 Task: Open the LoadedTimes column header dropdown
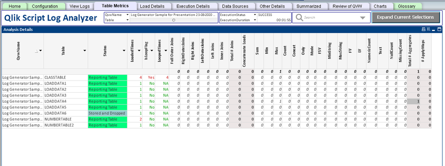pyautogui.click(x=139, y=50)
